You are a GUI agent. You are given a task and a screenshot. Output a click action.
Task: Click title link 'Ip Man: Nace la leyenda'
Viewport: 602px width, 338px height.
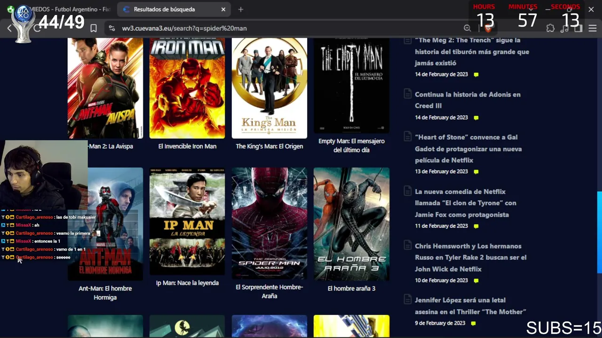click(187, 283)
